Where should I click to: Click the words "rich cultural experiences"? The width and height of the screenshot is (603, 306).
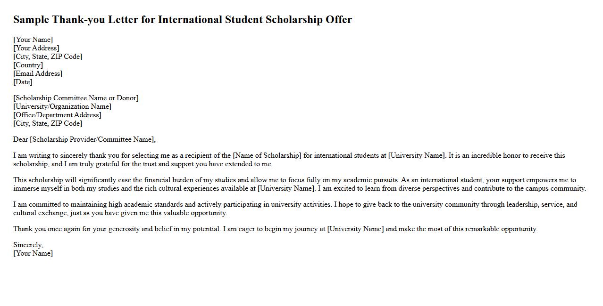point(188,188)
